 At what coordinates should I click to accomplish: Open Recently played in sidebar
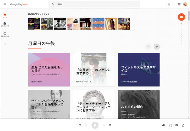[x=5, y=35]
